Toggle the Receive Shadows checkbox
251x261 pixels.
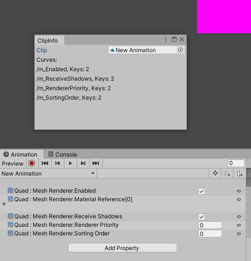pyautogui.click(x=202, y=217)
